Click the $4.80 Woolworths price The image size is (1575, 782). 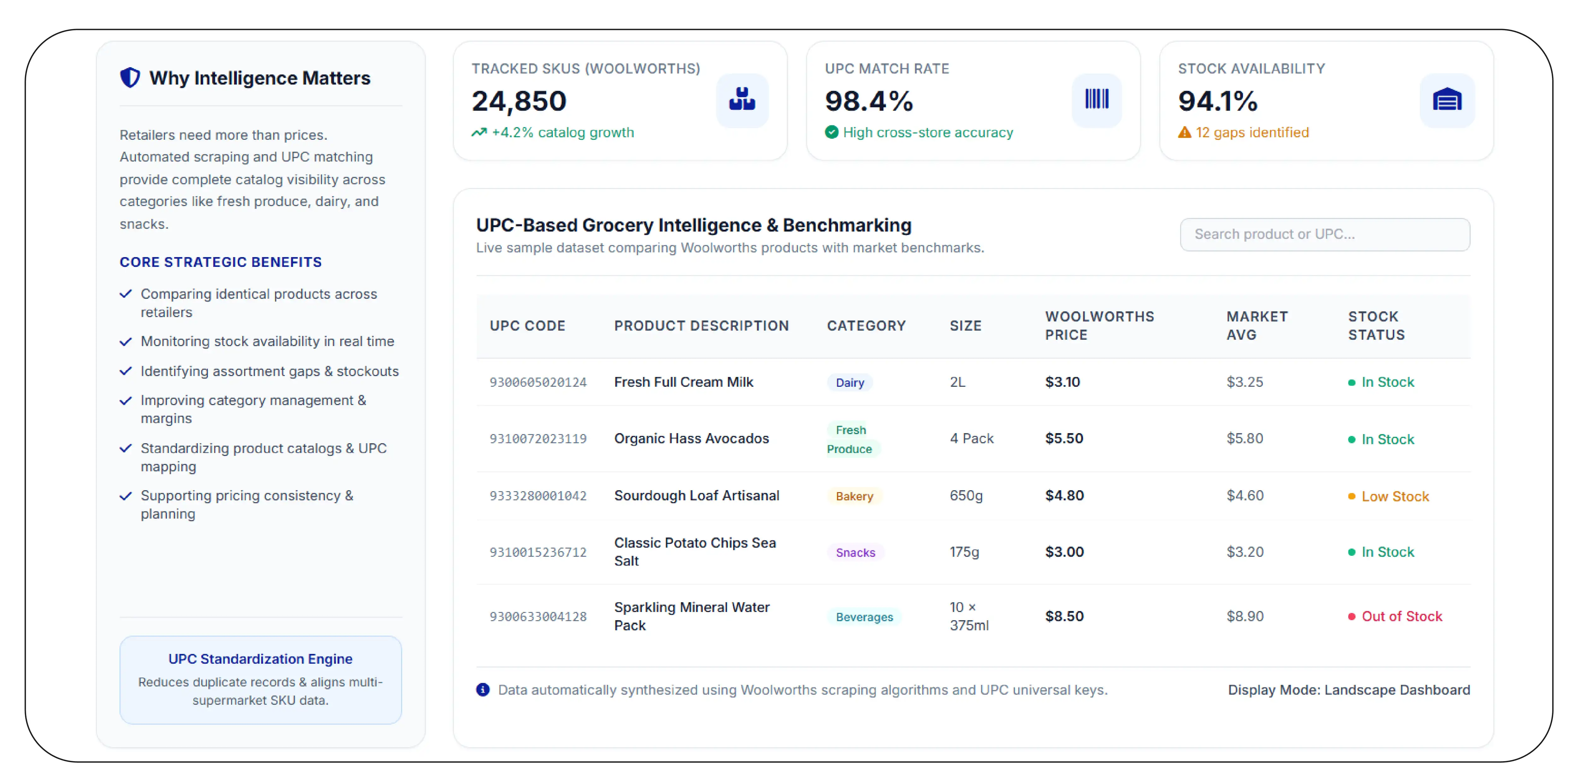[x=1064, y=495]
